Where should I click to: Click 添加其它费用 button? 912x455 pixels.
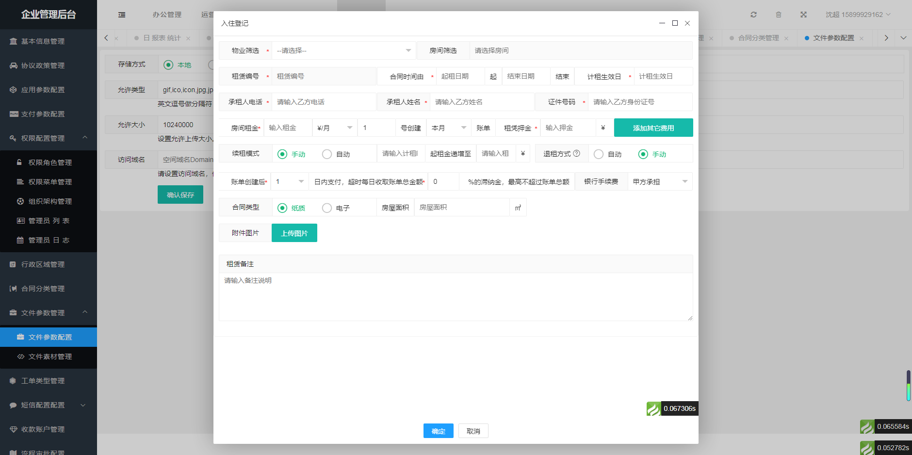tap(653, 128)
